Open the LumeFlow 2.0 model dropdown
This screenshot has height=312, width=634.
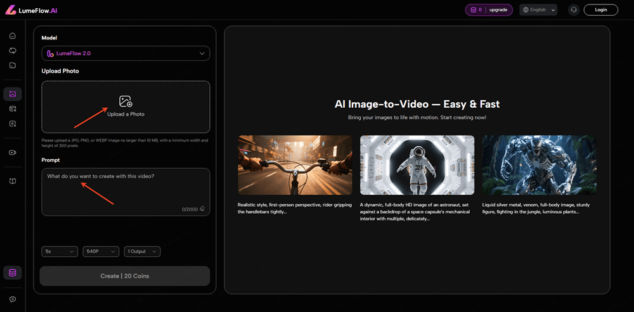[126, 53]
